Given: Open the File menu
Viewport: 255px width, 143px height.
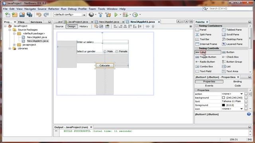Looking at the screenshot, I should 5,9.
